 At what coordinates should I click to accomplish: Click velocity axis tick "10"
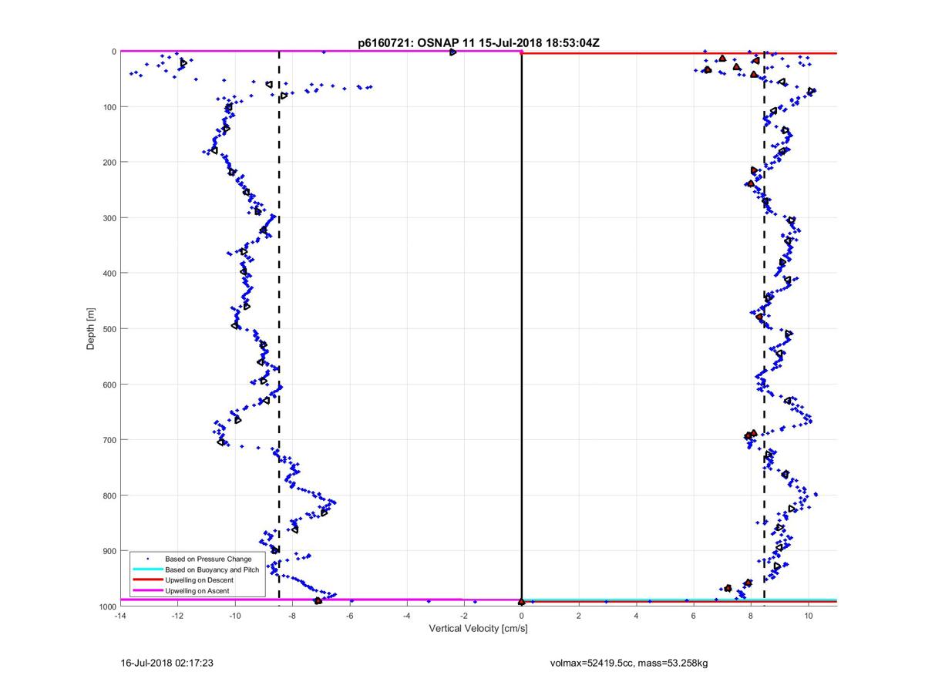pos(809,616)
